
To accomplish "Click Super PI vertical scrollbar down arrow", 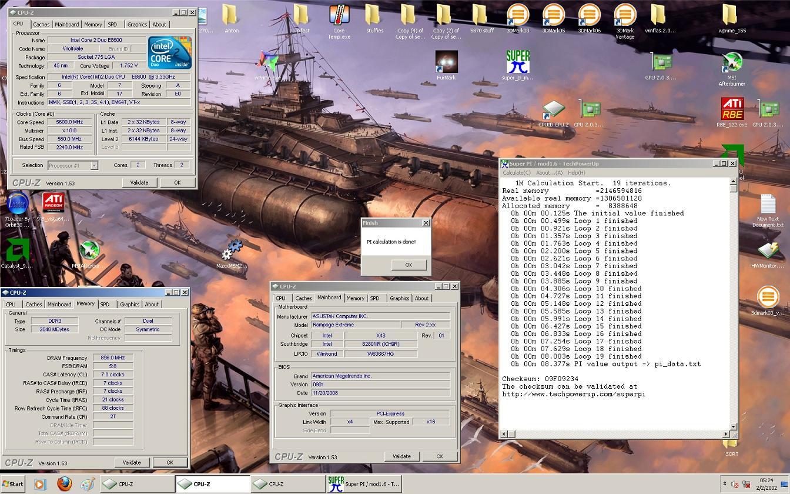I will pos(734,426).
